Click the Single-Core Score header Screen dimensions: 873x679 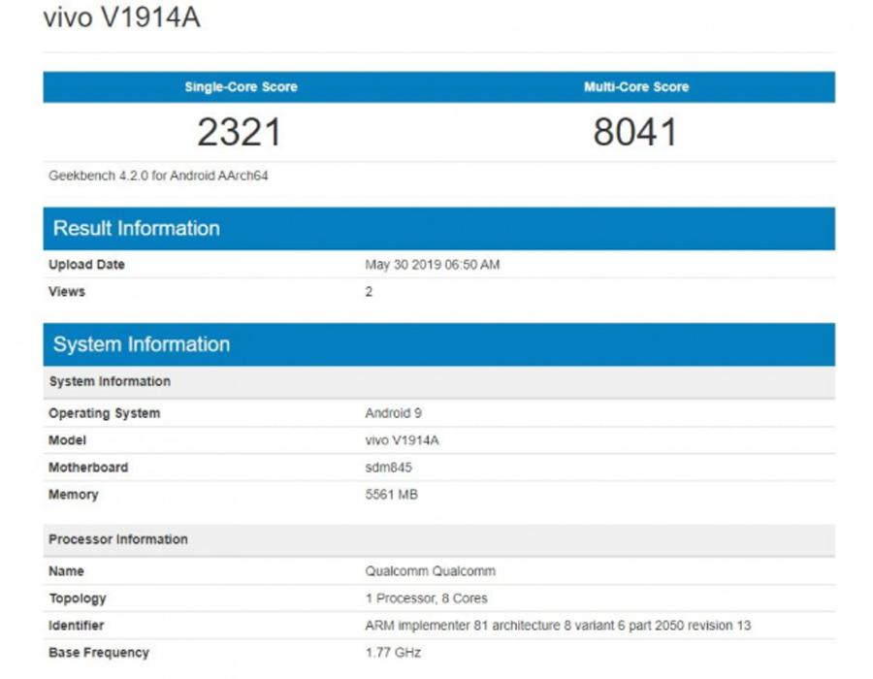pos(242,87)
